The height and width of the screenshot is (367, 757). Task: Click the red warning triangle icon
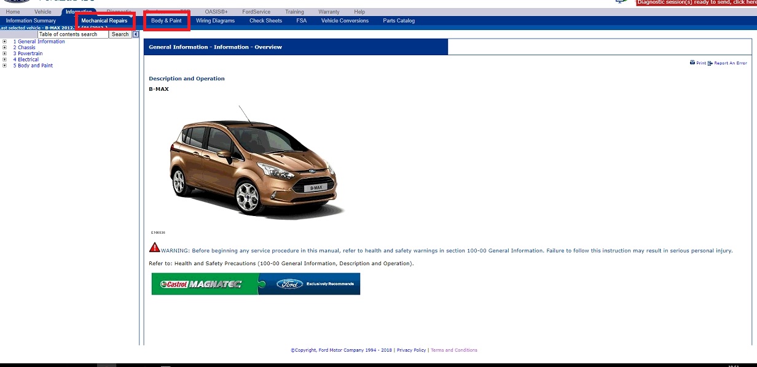pyautogui.click(x=154, y=247)
